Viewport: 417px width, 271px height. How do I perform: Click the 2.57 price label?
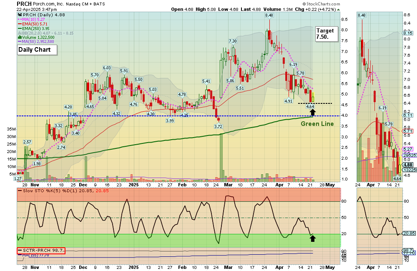[x=27, y=142]
